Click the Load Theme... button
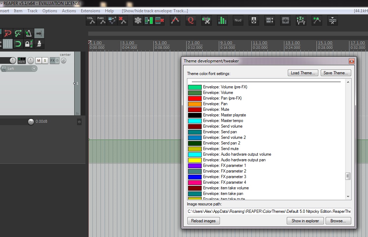The image size is (368, 237). point(303,73)
